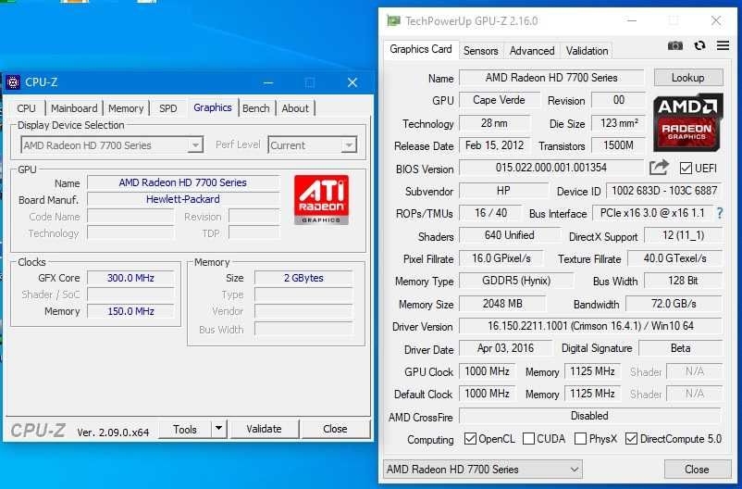The image size is (742, 489).
Task: Open the Bench tab
Action: [256, 108]
